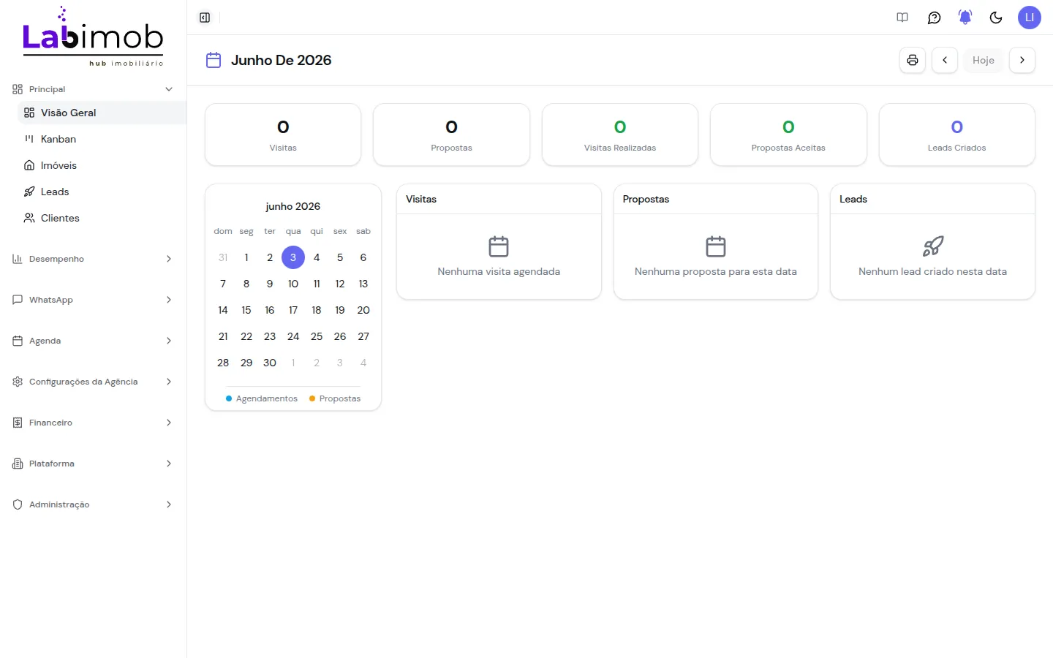Click the Configurações gear icon
The image size is (1053, 658).
coord(18,382)
